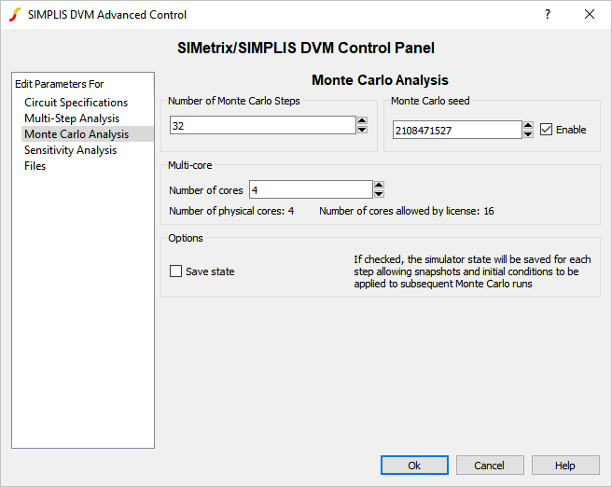Raise the Number of cores value
The height and width of the screenshot is (487, 612).
379,185
